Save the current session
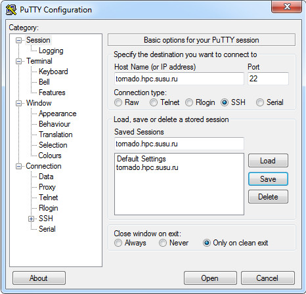Viewport: 306px width, 294px height. [268, 179]
